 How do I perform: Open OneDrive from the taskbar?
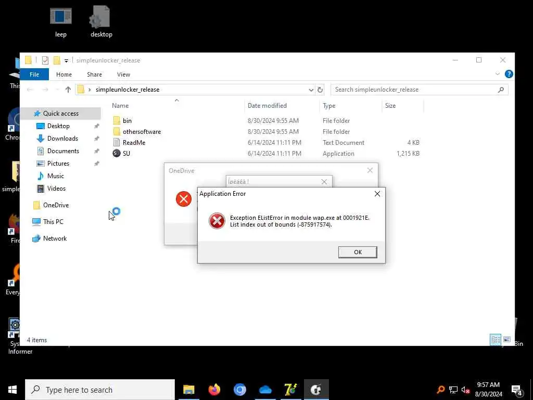tap(265, 390)
